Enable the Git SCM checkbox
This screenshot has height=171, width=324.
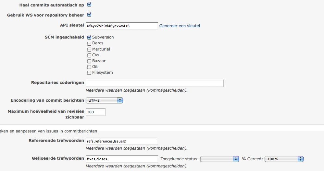pos(89,67)
